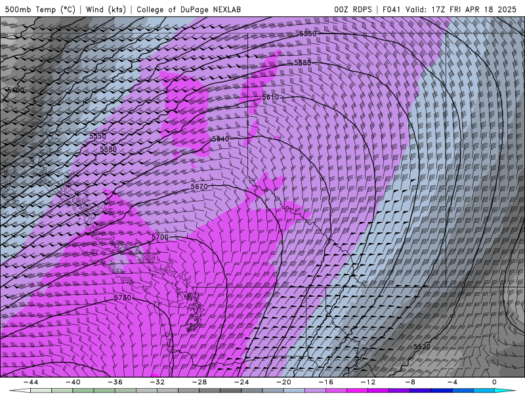Click the -24 colorbar tick label
Screen dimensions: 525x394
(x=241, y=382)
